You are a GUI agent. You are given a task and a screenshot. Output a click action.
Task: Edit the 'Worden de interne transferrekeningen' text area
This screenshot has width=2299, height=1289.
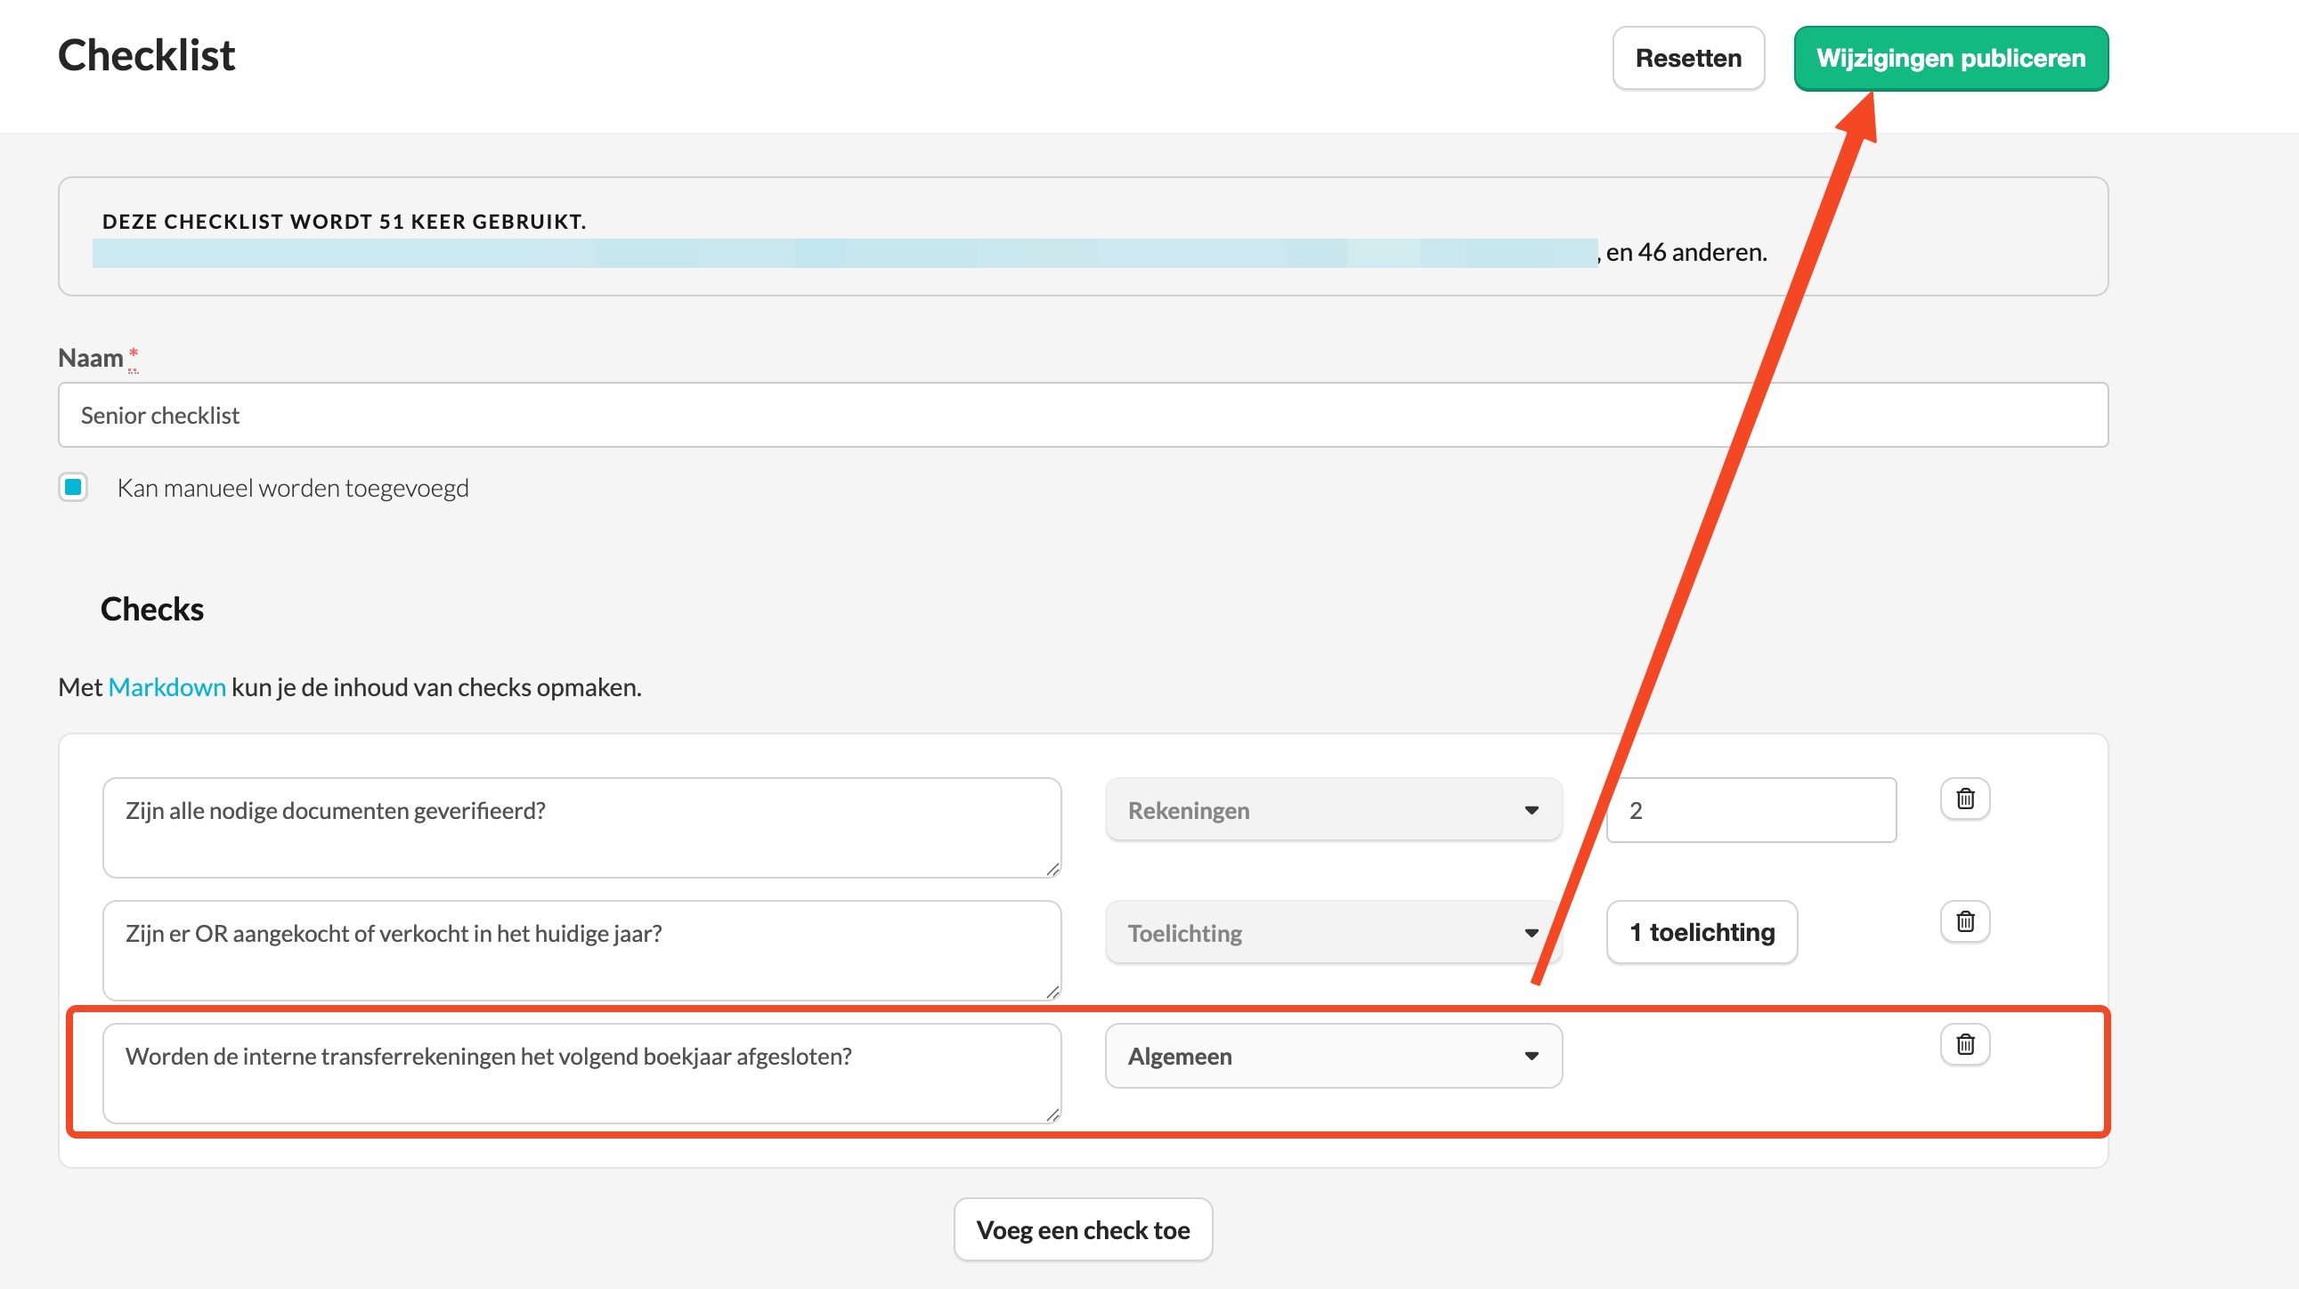582,1074
